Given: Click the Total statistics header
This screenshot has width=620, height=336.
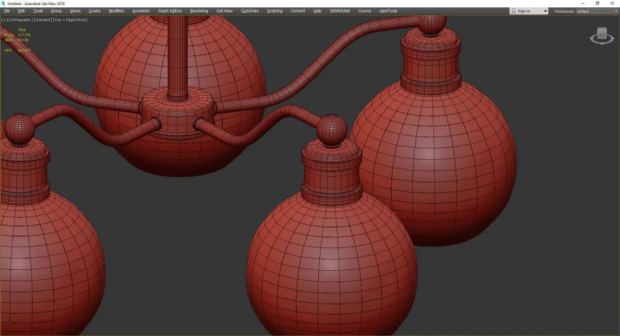Looking at the screenshot, I should click(x=21, y=29).
